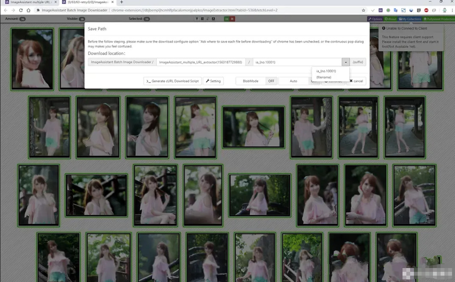Open the Setting button with wrench

pyautogui.click(x=213, y=81)
